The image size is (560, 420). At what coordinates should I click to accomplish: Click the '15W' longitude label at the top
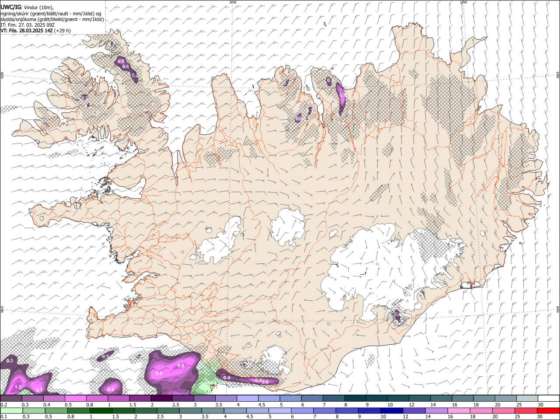464,2
